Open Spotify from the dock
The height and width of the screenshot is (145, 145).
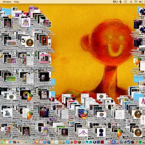140,142
